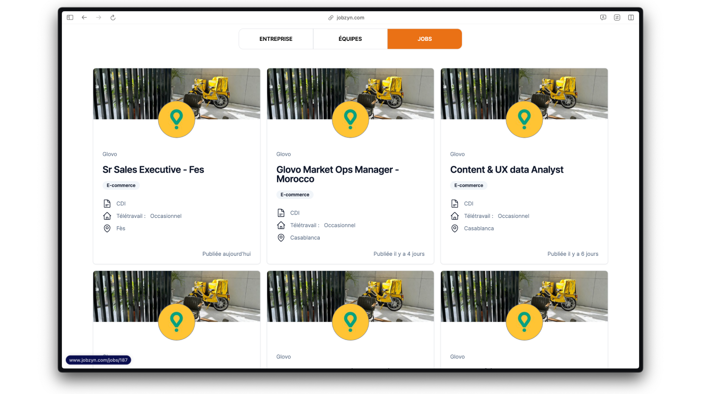Go back to the previous page
The height and width of the screenshot is (394, 701).
coord(84,18)
